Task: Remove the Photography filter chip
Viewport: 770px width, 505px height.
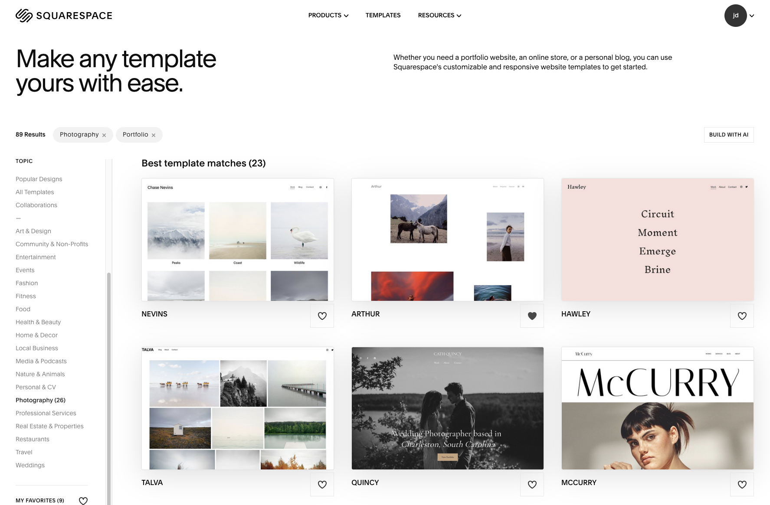Action: (x=104, y=135)
